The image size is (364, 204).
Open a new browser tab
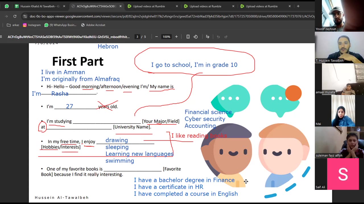298,6
